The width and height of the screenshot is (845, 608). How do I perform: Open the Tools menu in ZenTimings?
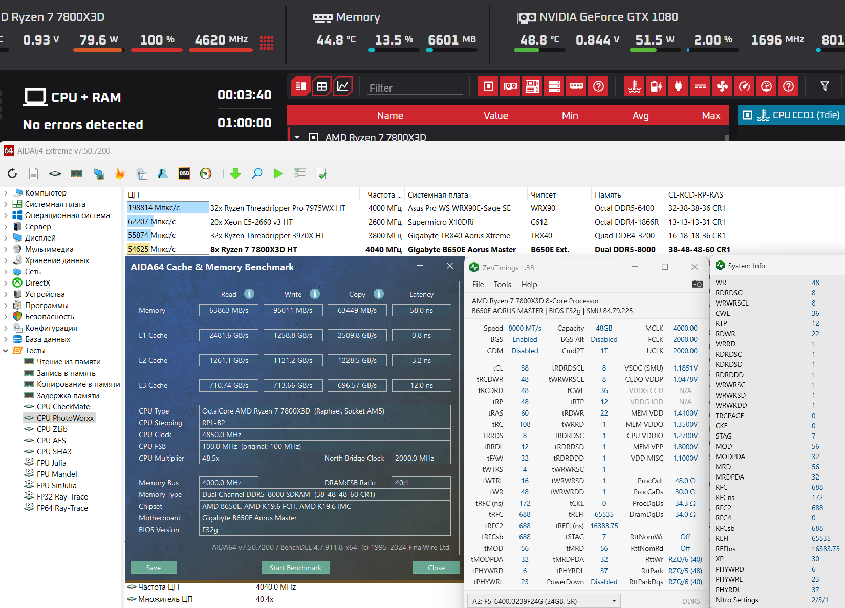(x=502, y=285)
